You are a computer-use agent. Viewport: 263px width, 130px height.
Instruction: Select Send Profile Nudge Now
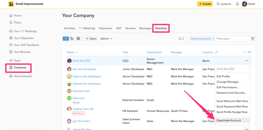(x=232, y=112)
